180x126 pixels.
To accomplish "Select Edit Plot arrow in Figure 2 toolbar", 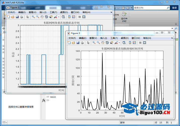I will (x=88, y=43).
